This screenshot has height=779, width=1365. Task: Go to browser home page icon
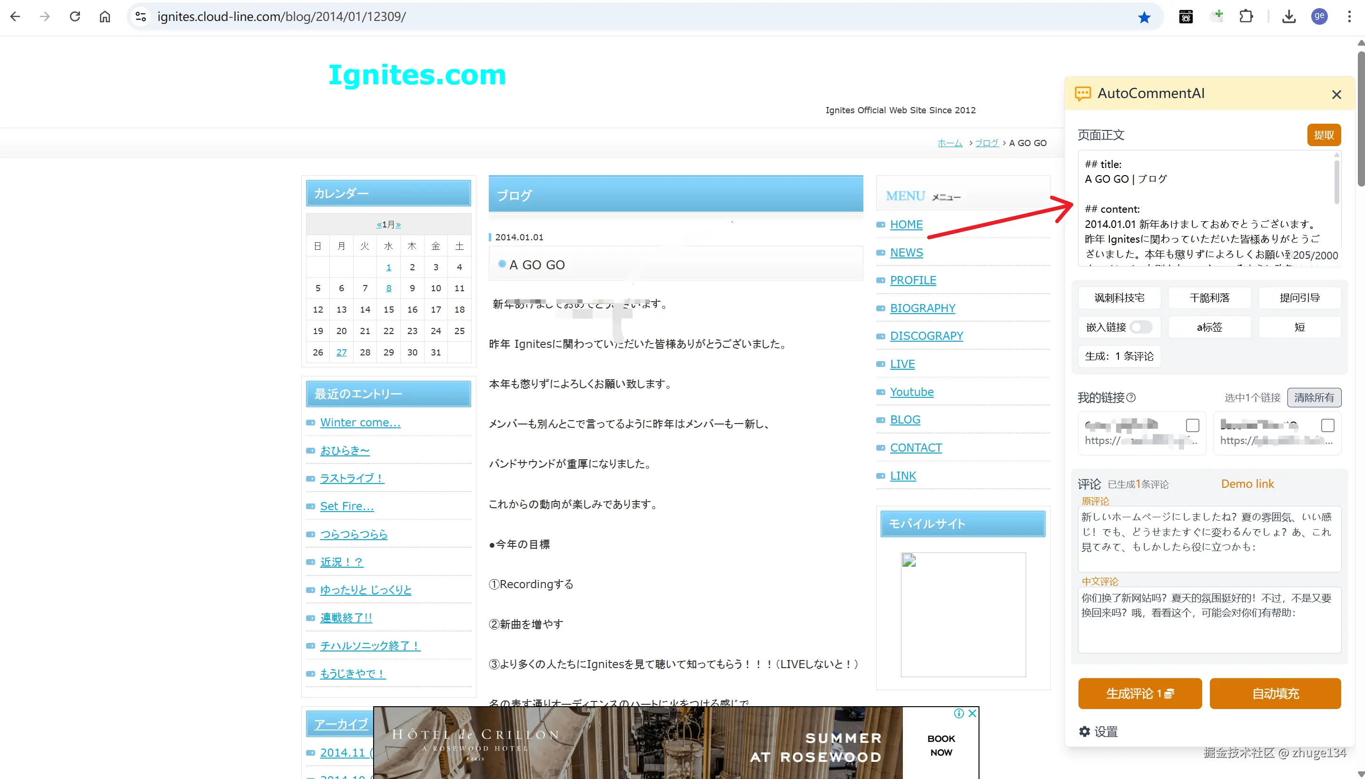tap(105, 17)
